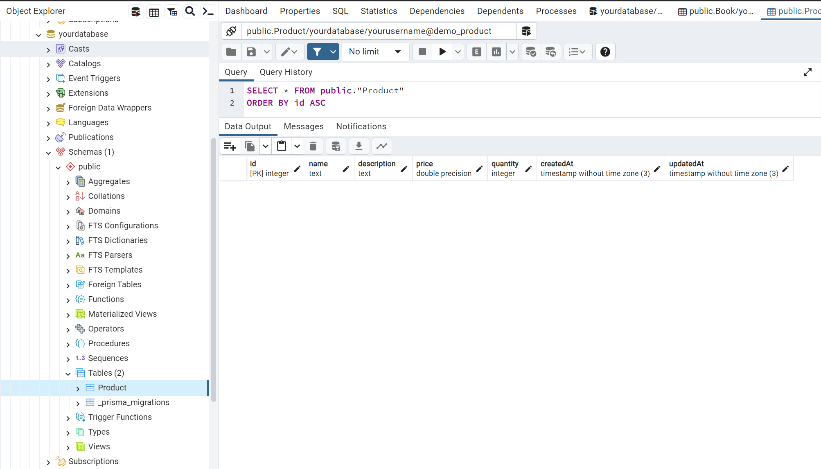Click the help question mark button
Screen dimensions: 821x469
605,52
